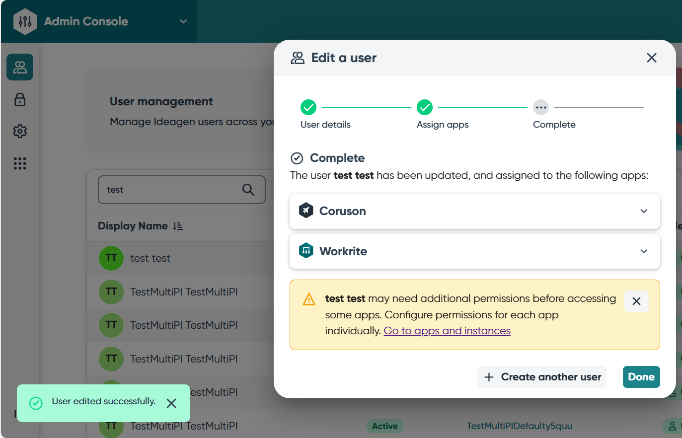682x438 pixels.
Task: Close the Edit a user dialog
Action: tap(652, 58)
